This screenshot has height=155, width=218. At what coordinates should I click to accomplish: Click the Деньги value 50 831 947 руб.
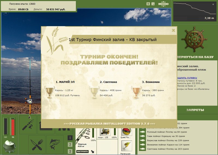click(x=56, y=10)
